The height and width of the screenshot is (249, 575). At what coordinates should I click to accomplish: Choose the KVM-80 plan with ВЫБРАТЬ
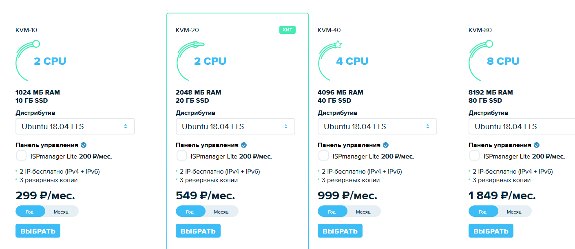click(x=491, y=231)
